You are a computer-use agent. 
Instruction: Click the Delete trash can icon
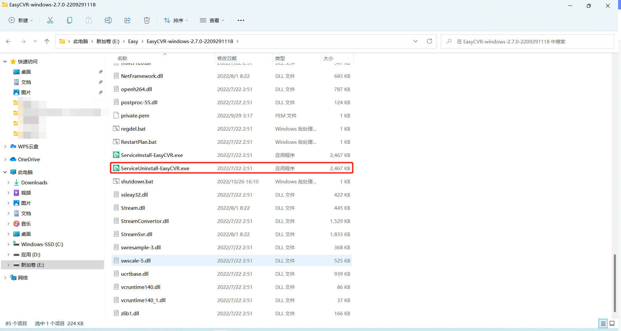pos(147,20)
